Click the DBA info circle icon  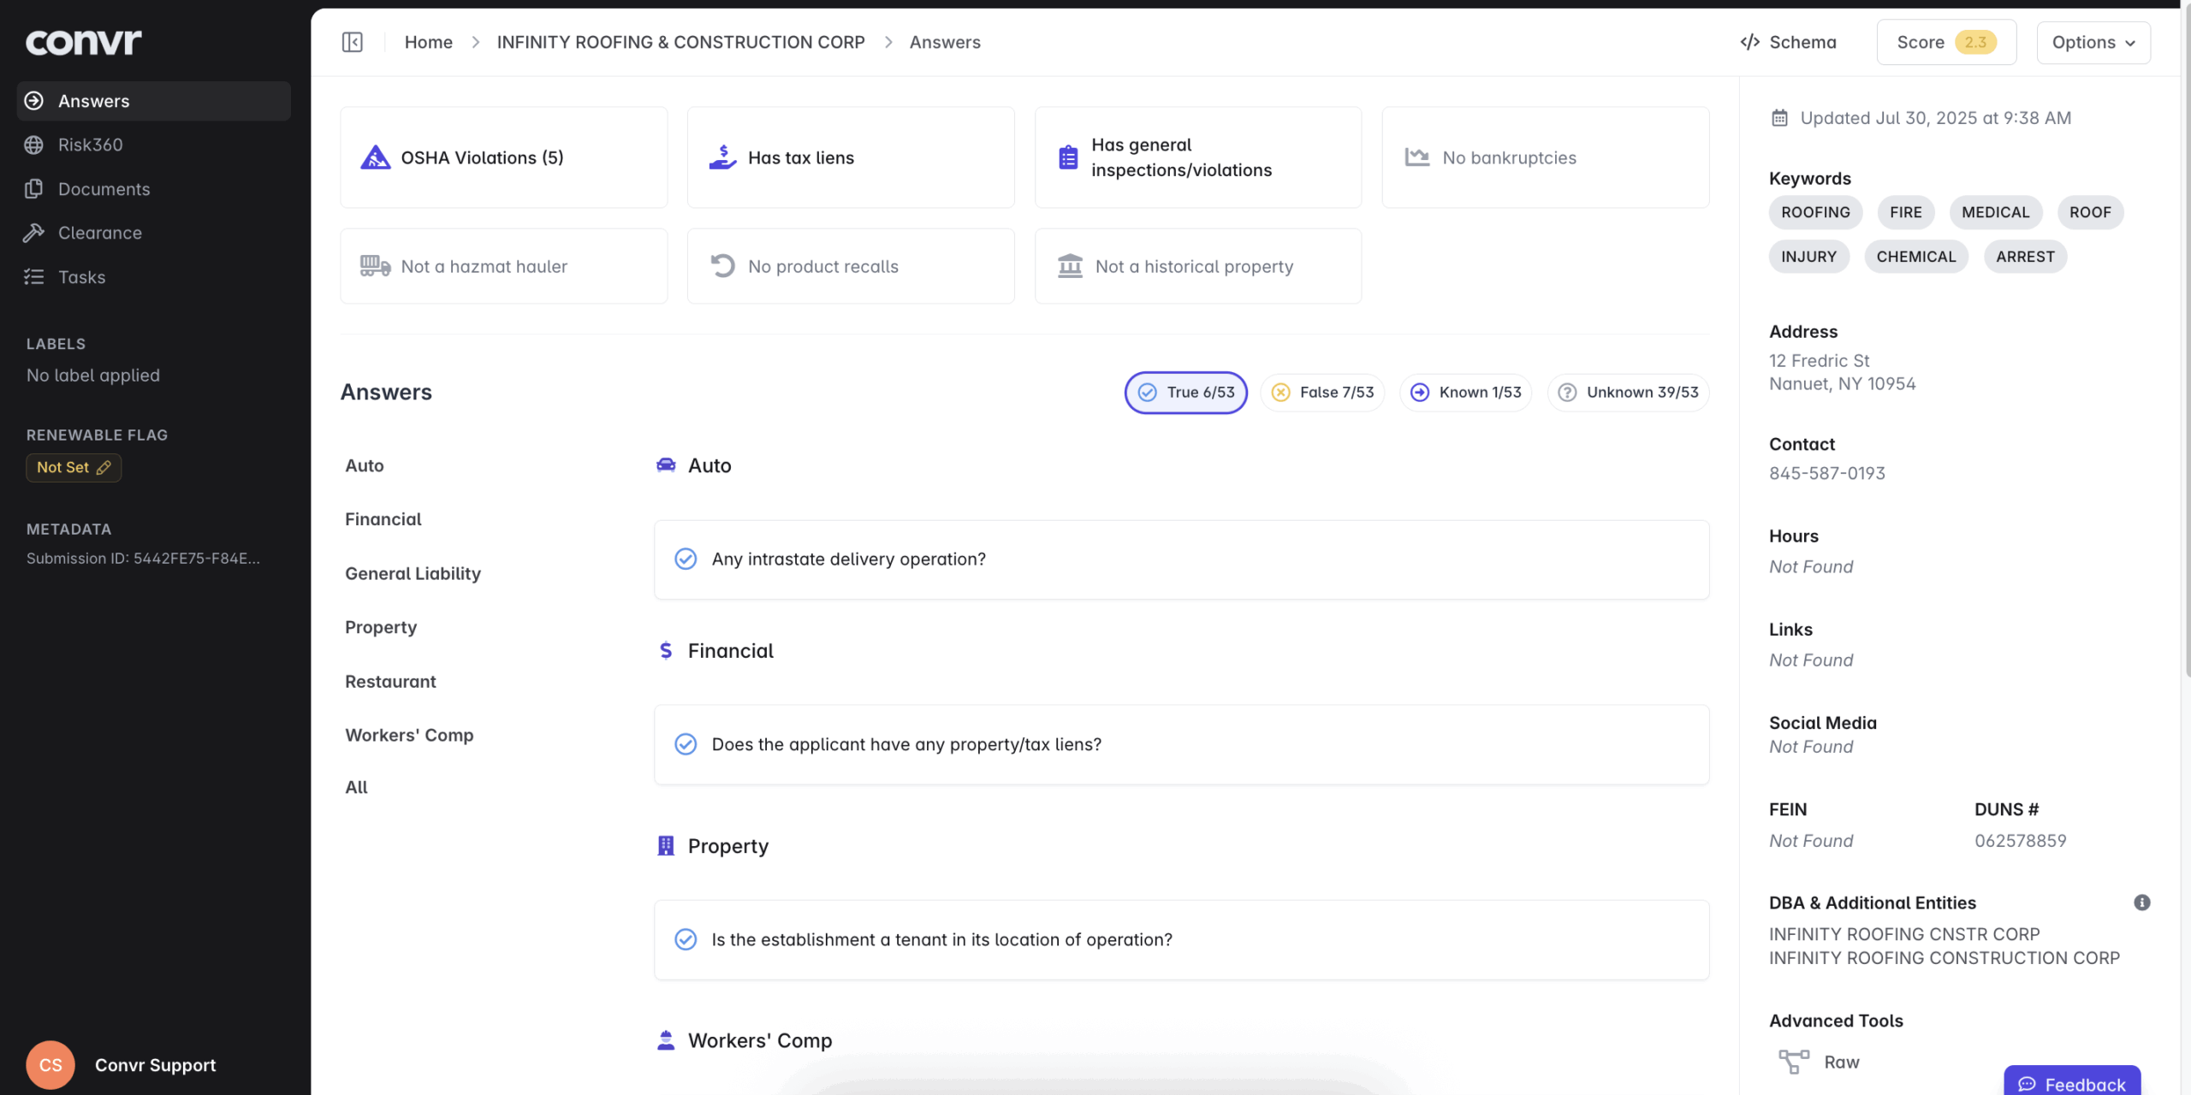pyautogui.click(x=2141, y=903)
